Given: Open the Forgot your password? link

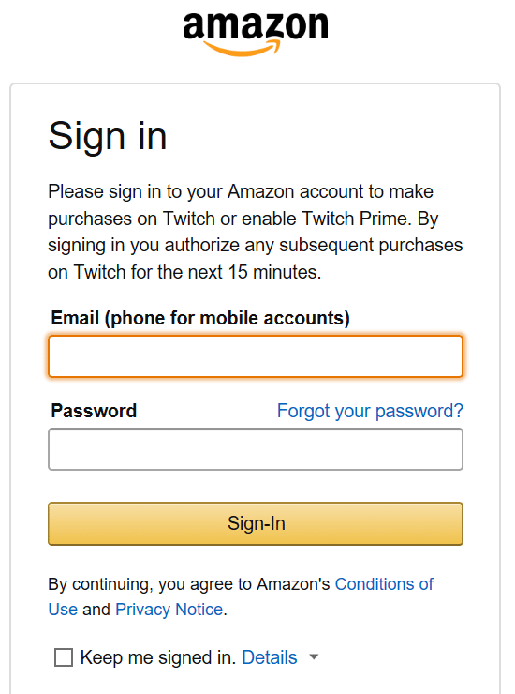Looking at the screenshot, I should pos(370,411).
